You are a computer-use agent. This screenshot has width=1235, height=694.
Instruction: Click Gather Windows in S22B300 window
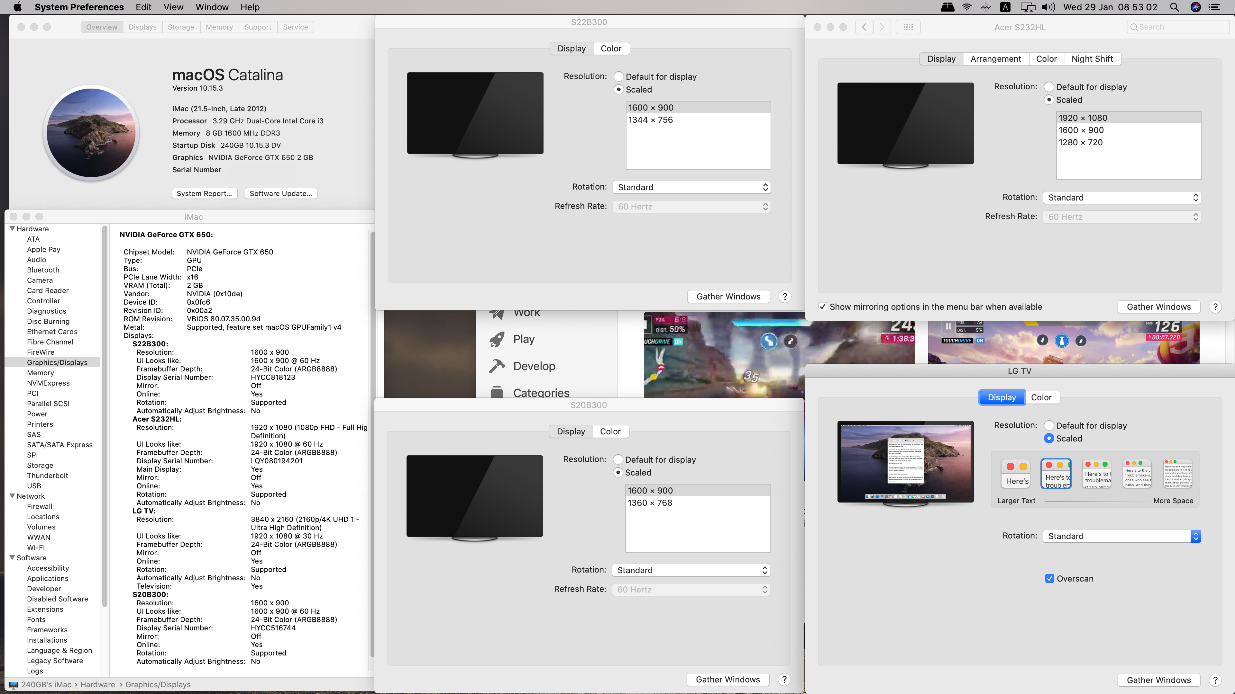pos(728,297)
